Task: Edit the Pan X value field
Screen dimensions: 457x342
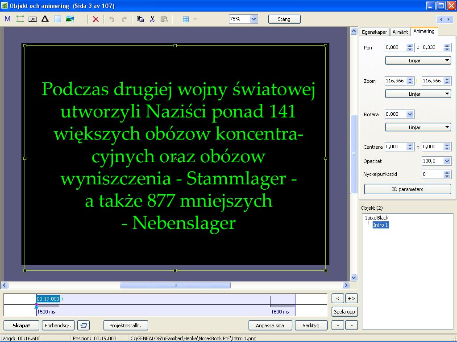Action: click(395, 47)
